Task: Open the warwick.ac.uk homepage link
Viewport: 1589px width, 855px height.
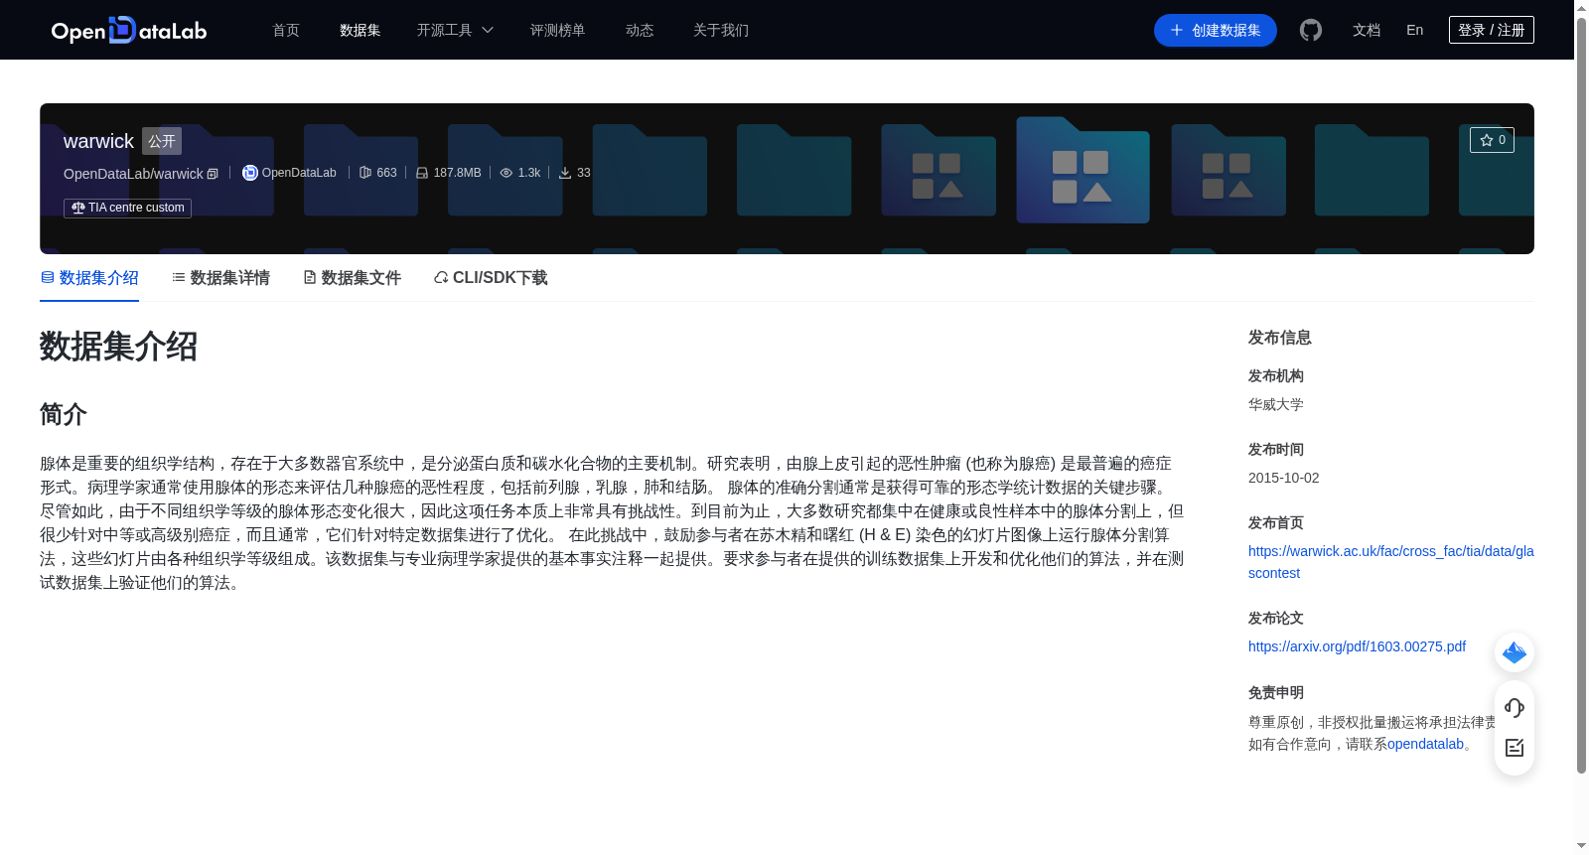Action: tap(1390, 562)
